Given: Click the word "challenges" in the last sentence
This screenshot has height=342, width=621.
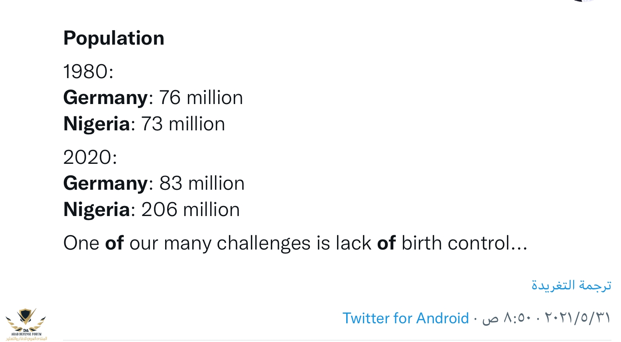Looking at the screenshot, I should [x=264, y=243].
